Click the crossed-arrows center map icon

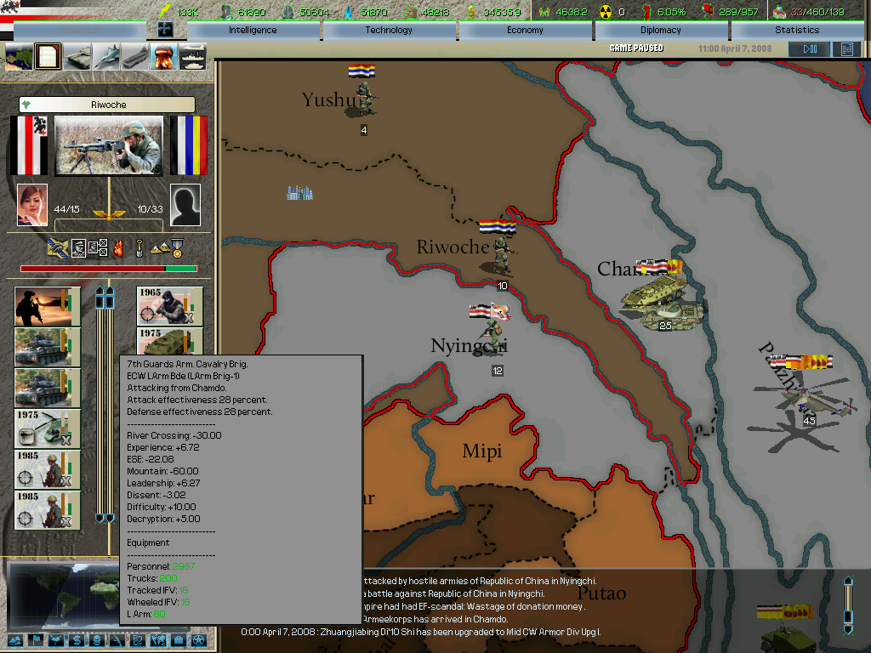(165, 30)
